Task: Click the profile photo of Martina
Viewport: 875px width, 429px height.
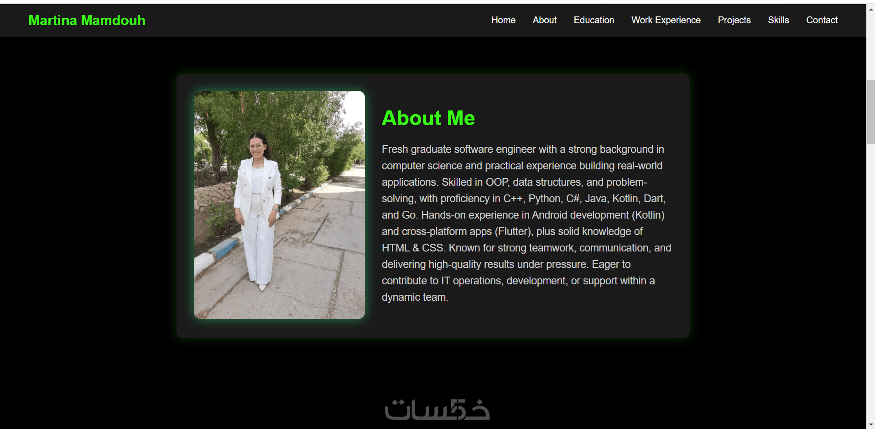Action: (x=279, y=204)
